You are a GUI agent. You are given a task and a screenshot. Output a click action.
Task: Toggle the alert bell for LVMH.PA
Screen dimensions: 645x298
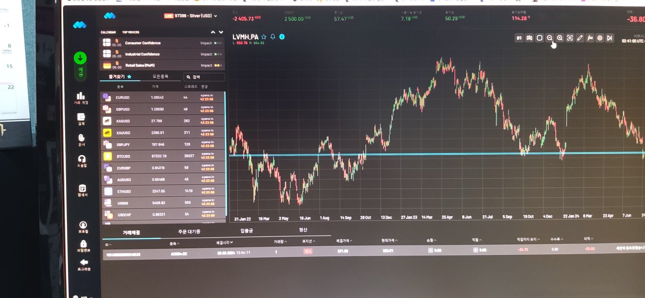[x=273, y=37]
